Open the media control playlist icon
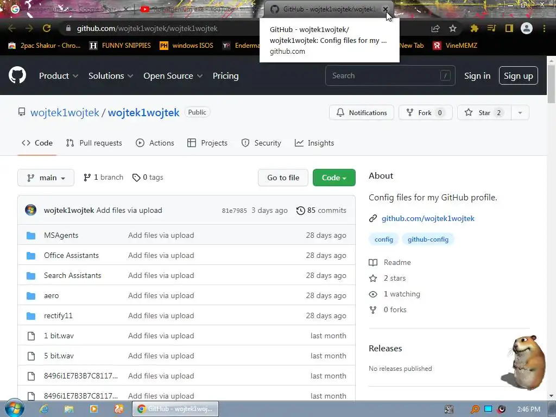 tap(491, 28)
